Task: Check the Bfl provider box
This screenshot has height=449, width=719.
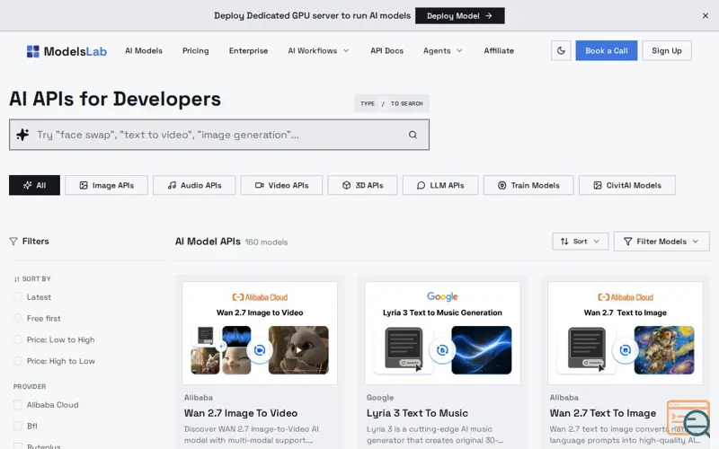Action: [x=18, y=426]
